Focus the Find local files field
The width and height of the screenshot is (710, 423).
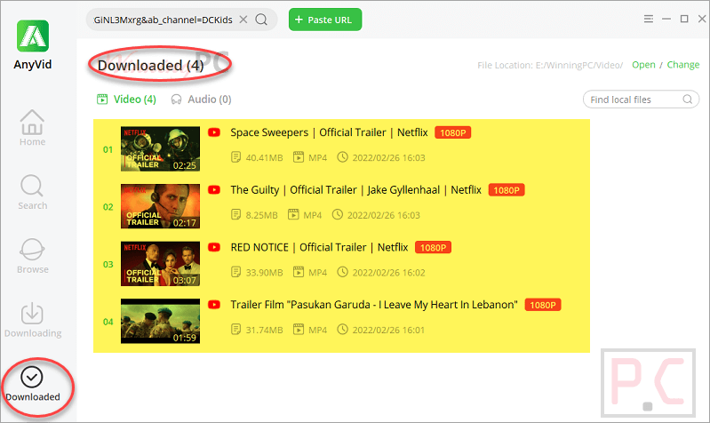pos(641,100)
